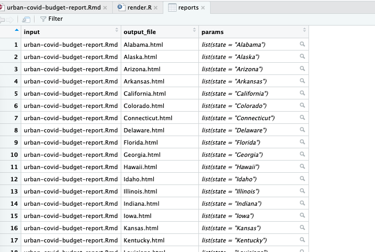Show data in new window icon

[x=26, y=19]
